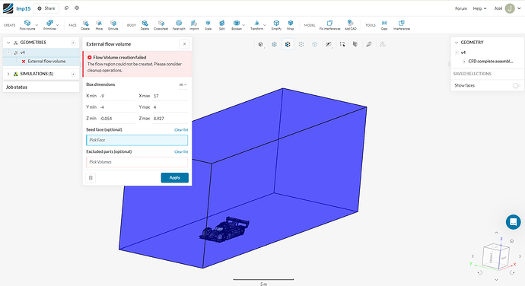
Task: Run the Fix interferences tool
Action: 329,25
